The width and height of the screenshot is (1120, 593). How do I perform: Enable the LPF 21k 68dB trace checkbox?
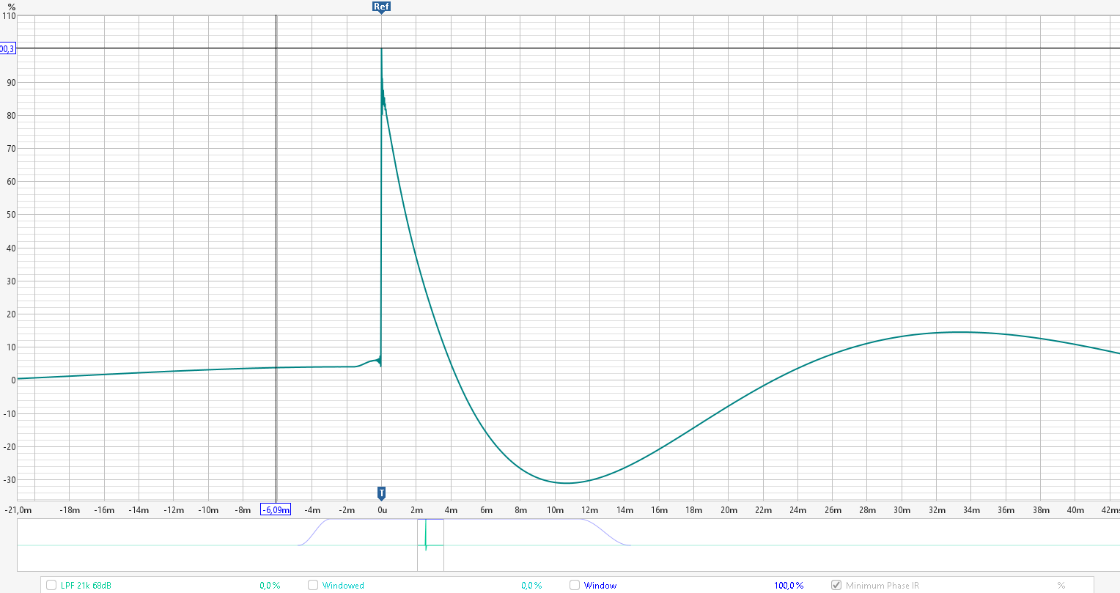pyautogui.click(x=51, y=585)
